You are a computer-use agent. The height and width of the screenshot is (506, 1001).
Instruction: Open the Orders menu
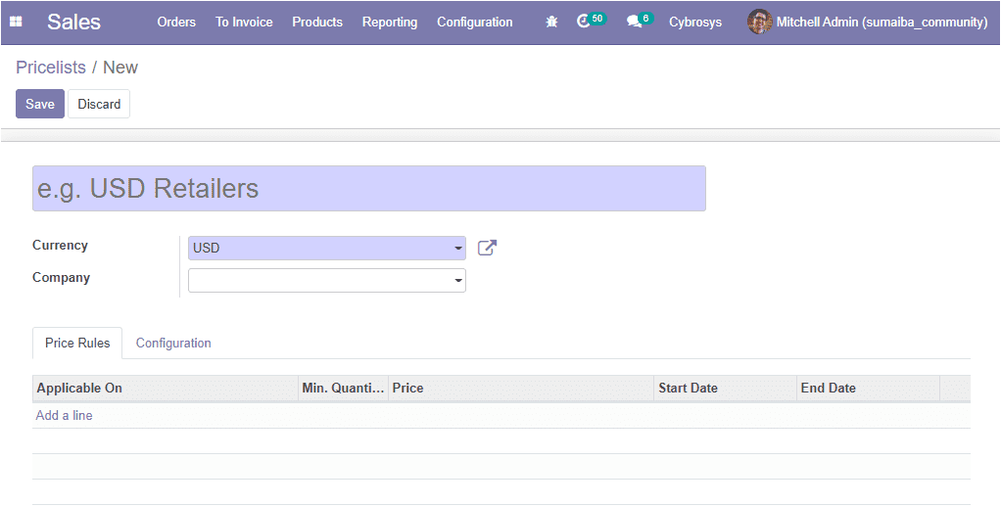point(176,23)
